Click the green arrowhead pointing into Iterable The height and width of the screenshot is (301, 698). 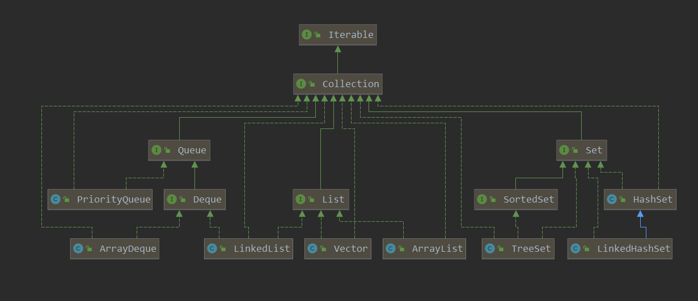coord(337,49)
